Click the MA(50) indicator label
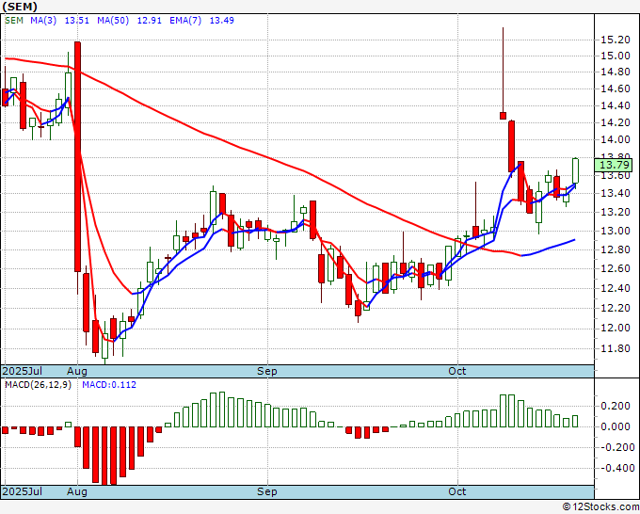Viewport: 640px width, 514px height. tap(113, 21)
